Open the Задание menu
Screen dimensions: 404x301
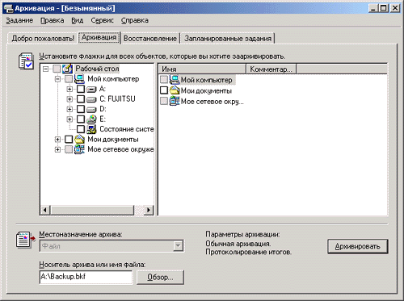(19, 20)
